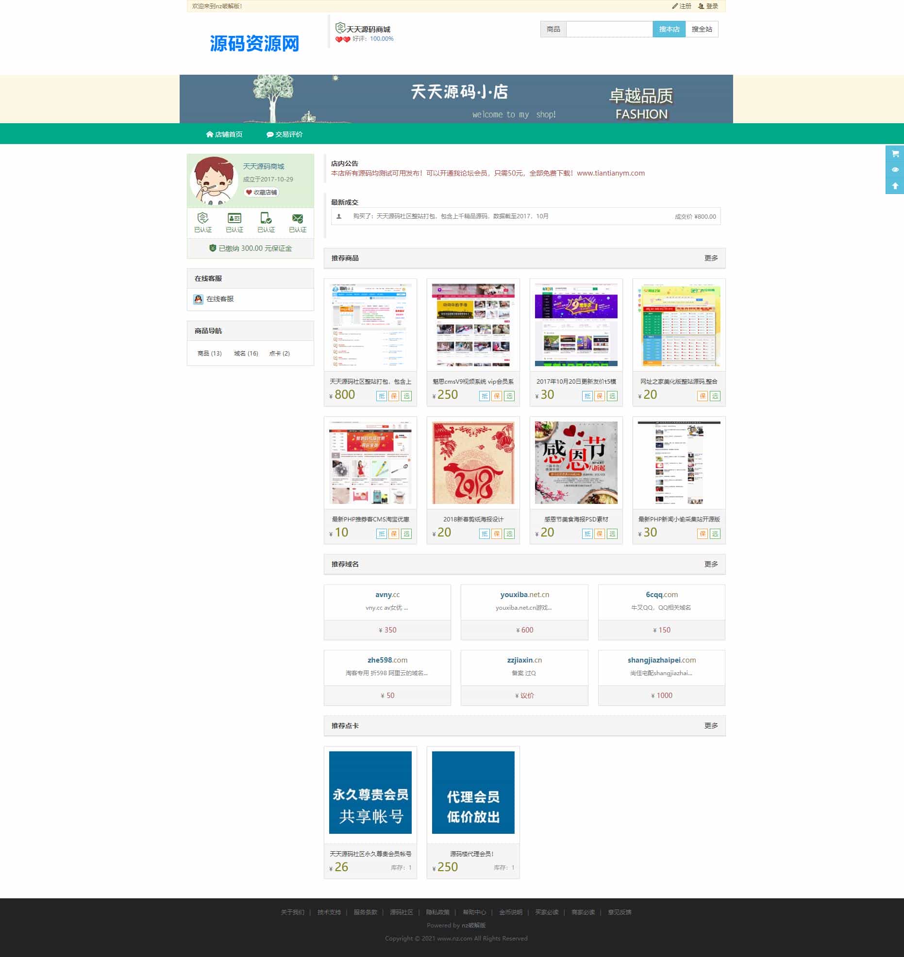Go to 店铺首页 in the navigation bar
904x957 pixels.
click(224, 134)
